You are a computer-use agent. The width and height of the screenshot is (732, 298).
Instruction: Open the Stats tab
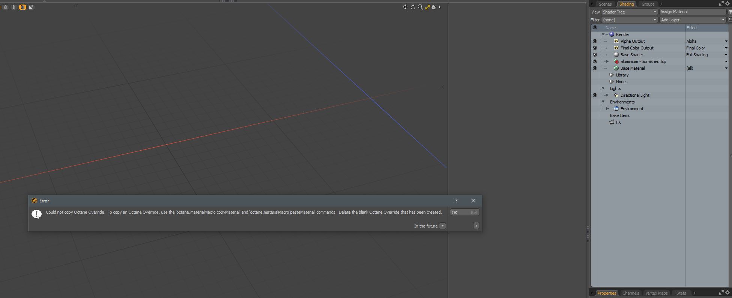coord(681,293)
